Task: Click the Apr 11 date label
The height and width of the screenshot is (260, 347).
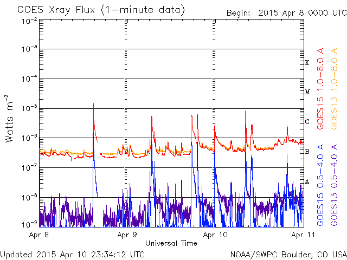Action: (303, 235)
